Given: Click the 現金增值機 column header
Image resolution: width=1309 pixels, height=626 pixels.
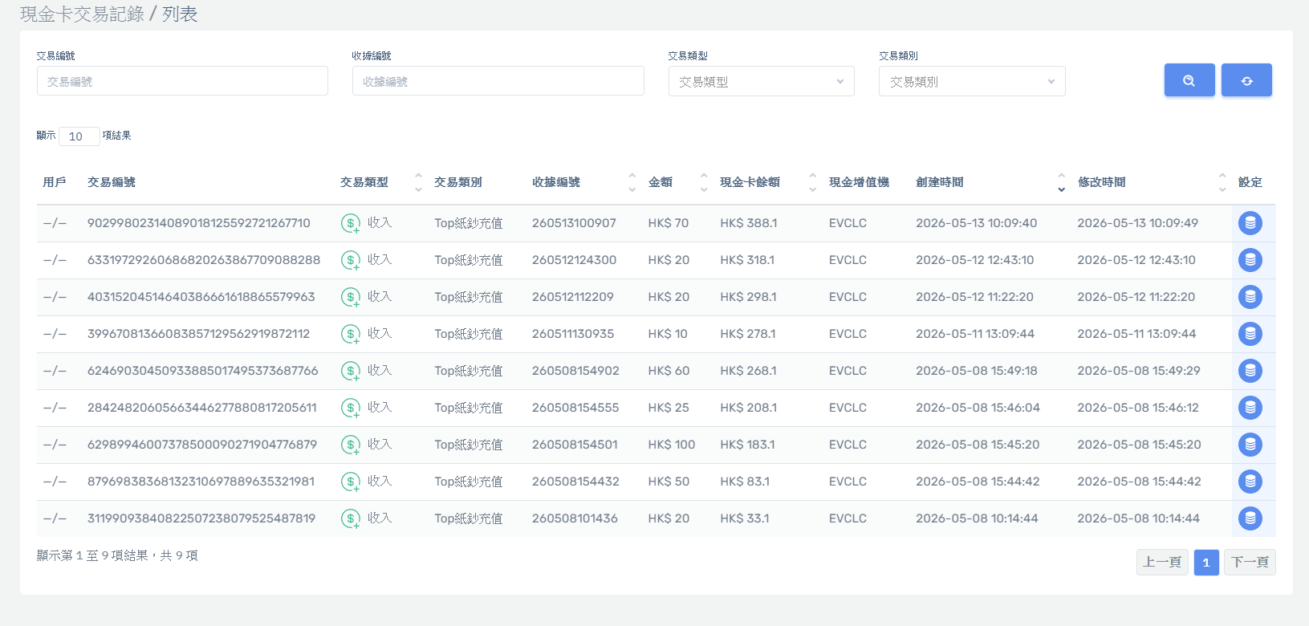Looking at the screenshot, I should click(x=859, y=182).
